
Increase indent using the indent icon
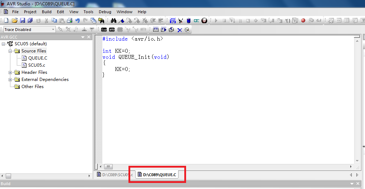pos(153,20)
